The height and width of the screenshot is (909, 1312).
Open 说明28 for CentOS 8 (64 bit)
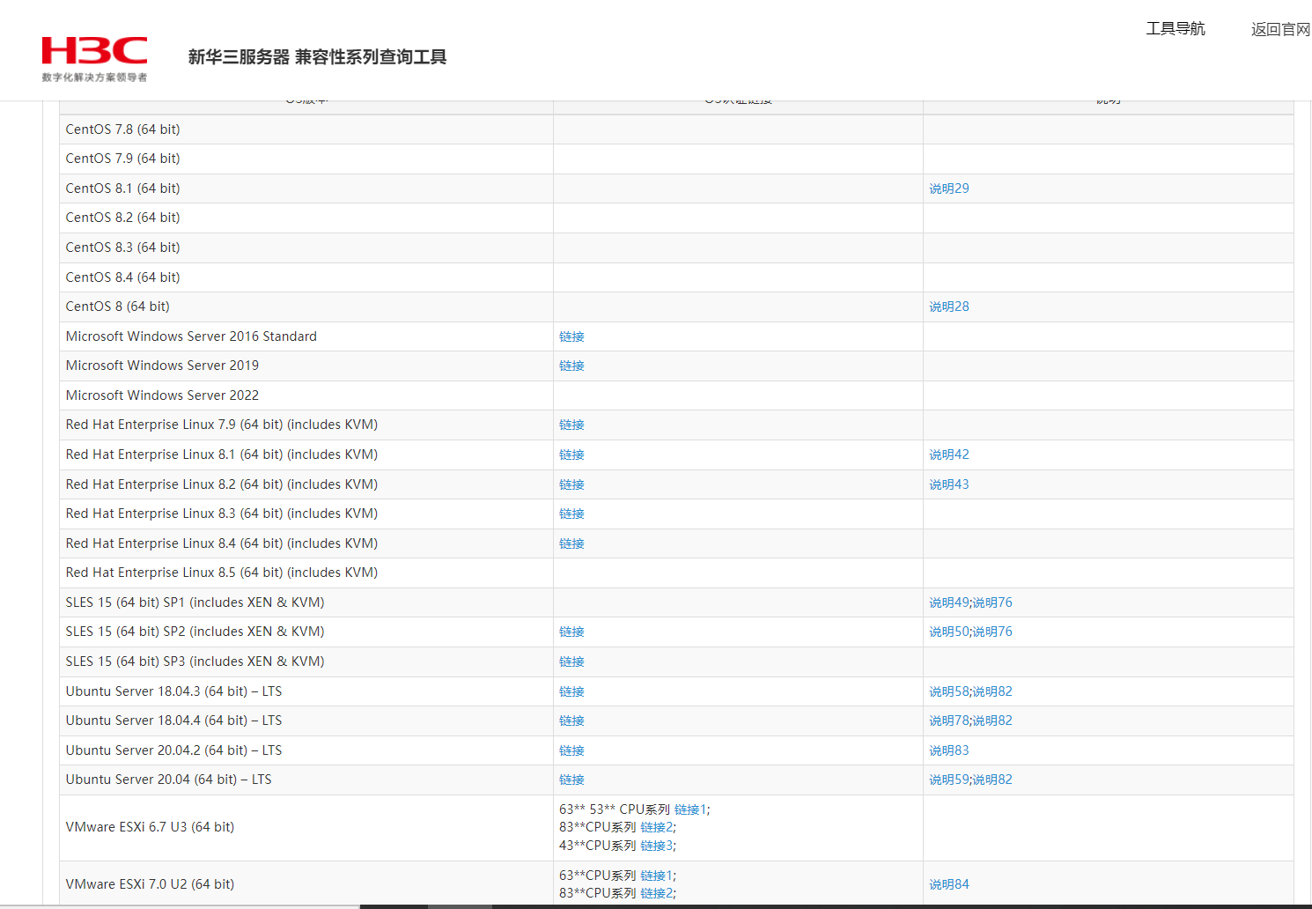tap(949, 307)
